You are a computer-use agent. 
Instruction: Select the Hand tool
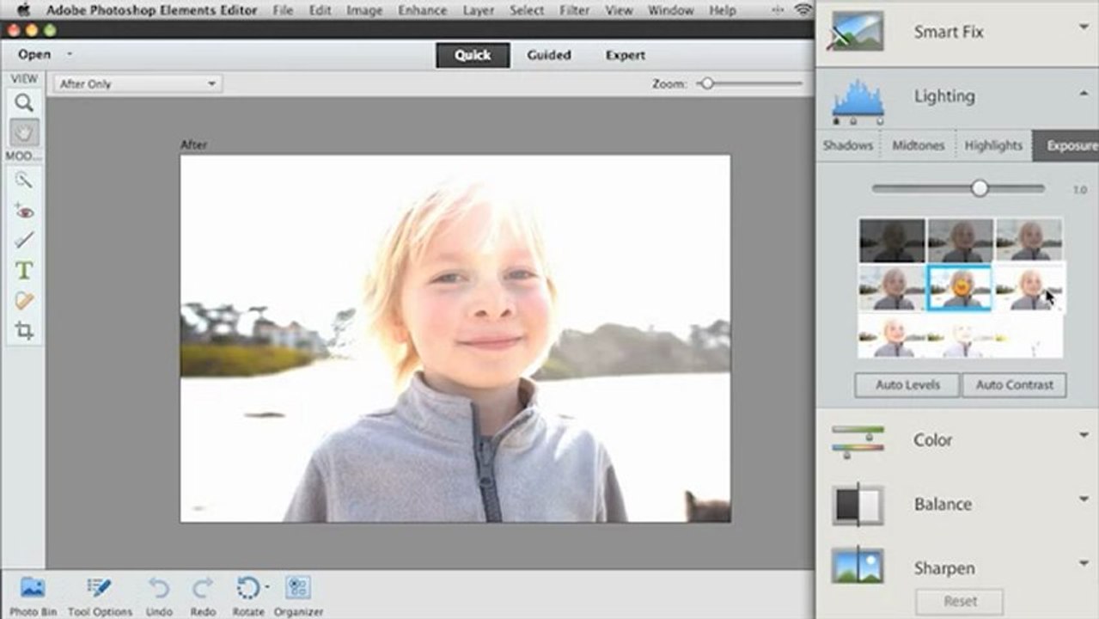[x=24, y=132]
